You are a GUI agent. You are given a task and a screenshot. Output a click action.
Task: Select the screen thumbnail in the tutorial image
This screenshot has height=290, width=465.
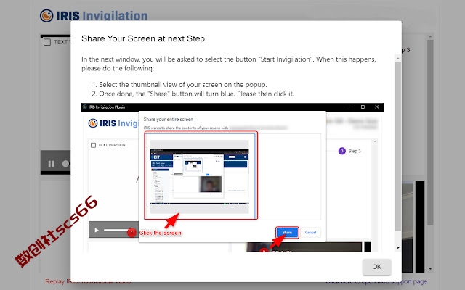pos(201,175)
